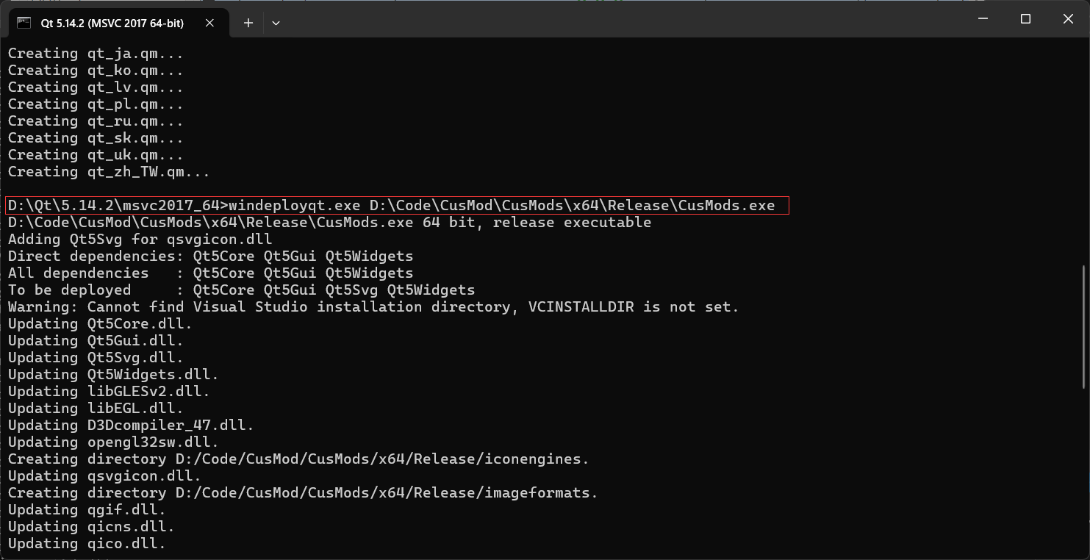
Task: Click 'Updating libEGL.dll.' line
Action: tap(96, 408)
